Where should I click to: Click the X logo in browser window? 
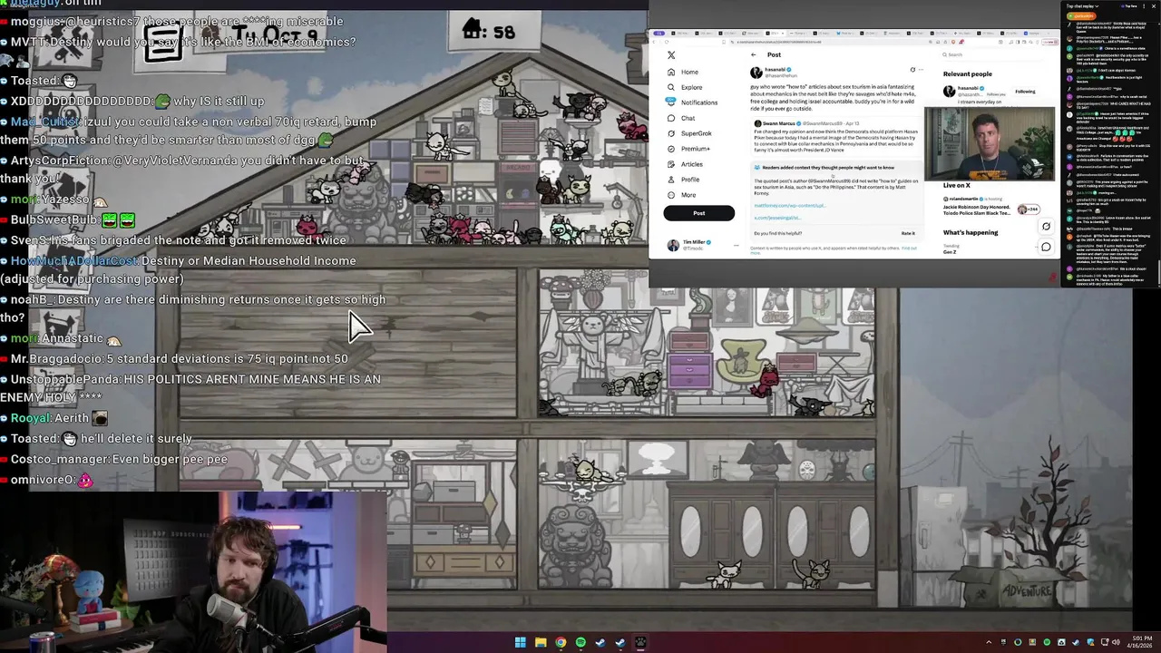[671, 54]
